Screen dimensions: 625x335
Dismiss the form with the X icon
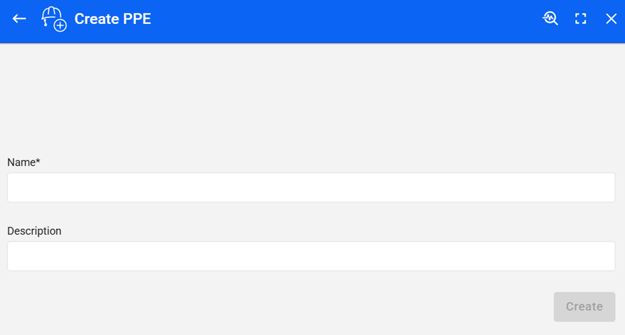click(x=611, y=19)
